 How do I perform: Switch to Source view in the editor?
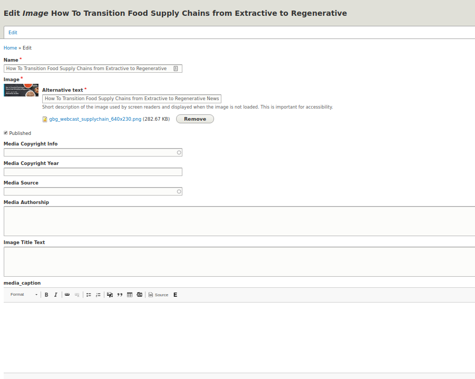point(157,294)
